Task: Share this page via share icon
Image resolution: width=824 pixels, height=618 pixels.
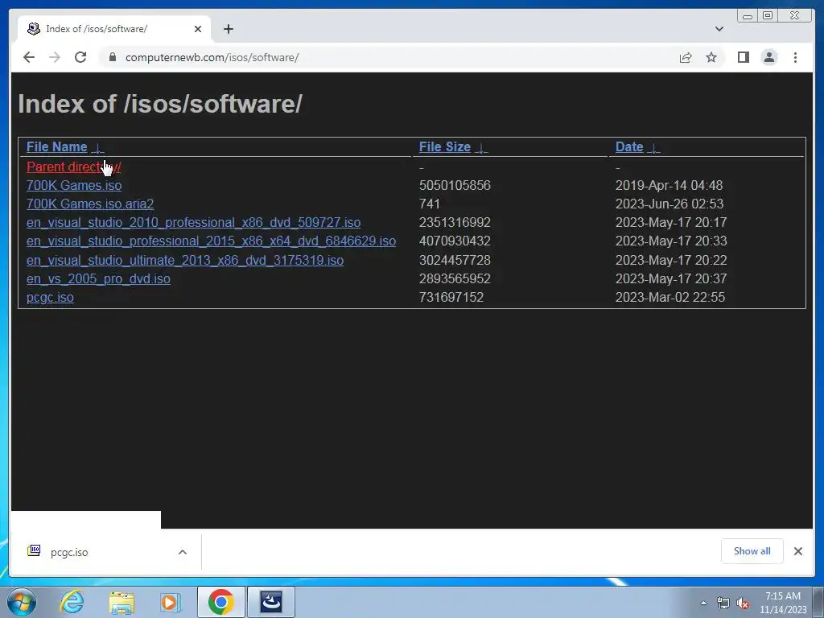Action: tap(686, 57)
